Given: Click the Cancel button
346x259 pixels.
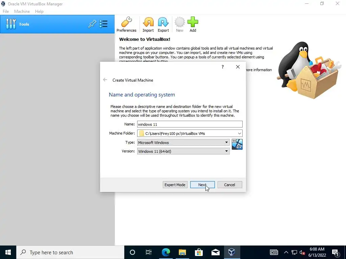Looking at the screenshot, I should tap(230, 185).
